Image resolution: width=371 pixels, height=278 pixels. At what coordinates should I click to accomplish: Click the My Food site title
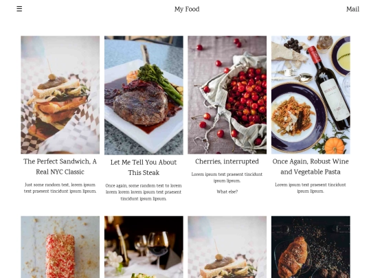pyautogui.click(x=187, y=9)
